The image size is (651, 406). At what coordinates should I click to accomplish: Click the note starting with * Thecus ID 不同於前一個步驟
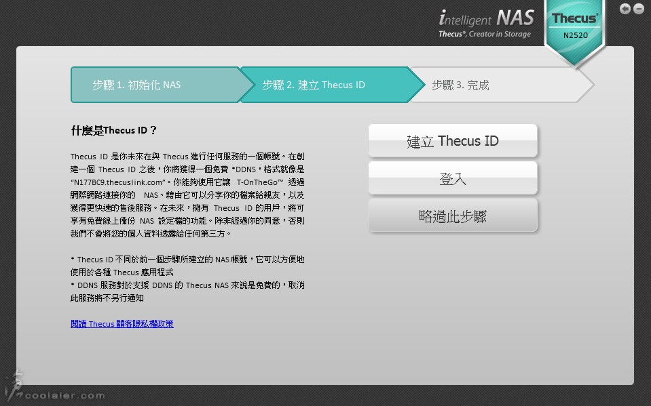pos(187,266)
